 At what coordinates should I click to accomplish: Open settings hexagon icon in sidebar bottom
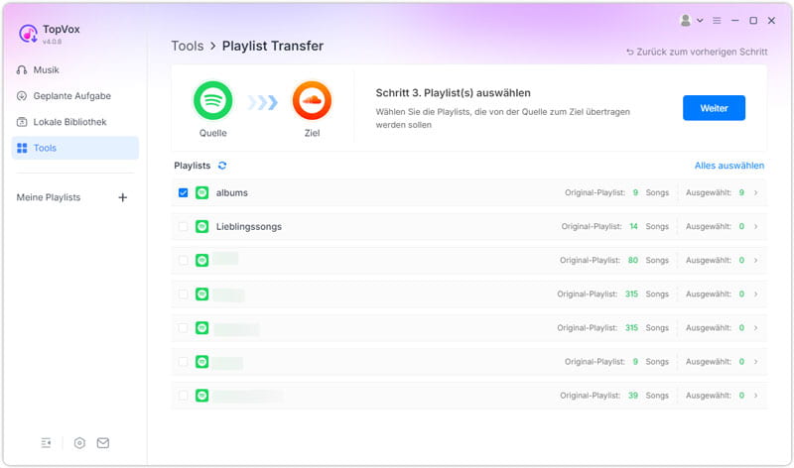point(79,443)
